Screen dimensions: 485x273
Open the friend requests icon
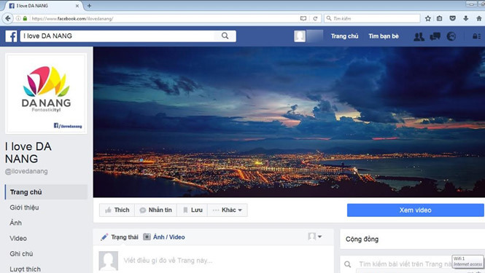coord(419,36)
